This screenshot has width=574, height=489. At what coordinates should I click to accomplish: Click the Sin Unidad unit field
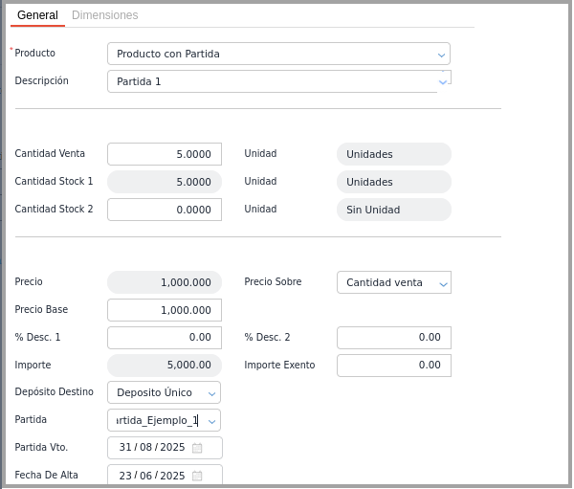(x=393, y=210)
